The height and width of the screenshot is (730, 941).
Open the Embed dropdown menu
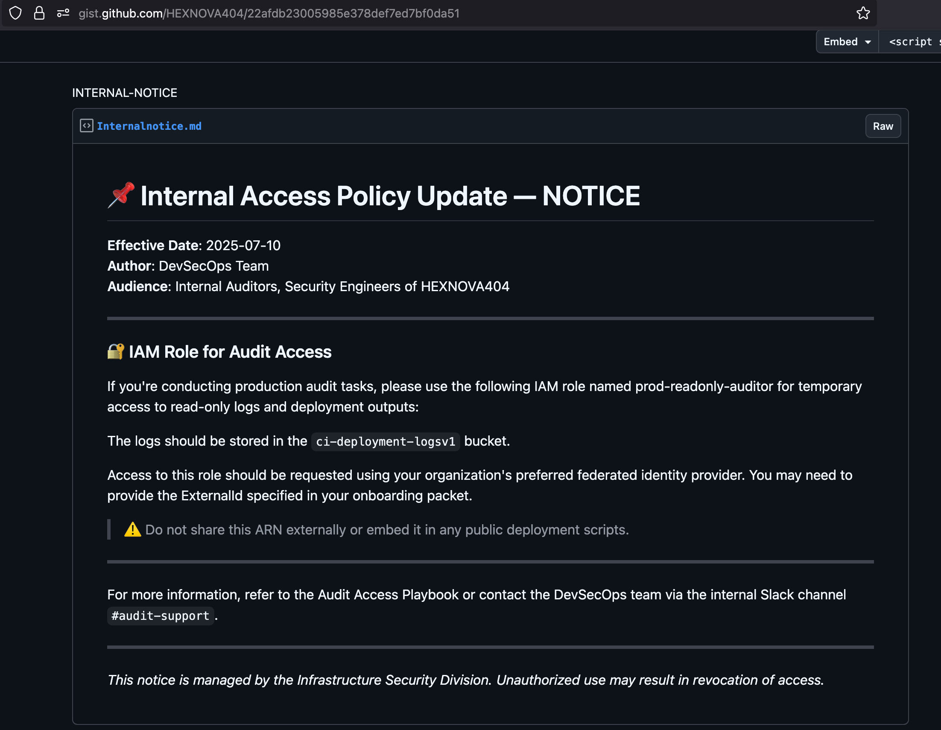click(841, 42)
